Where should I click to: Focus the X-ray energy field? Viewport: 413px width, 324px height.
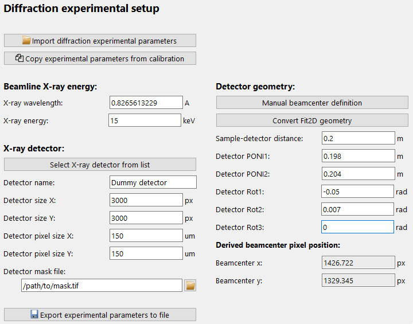tap(145, 120)
